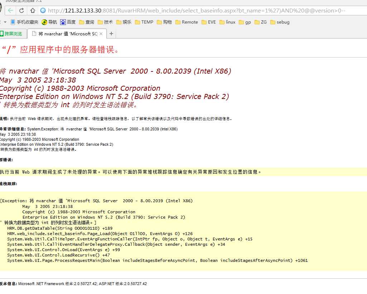This screenshot has width=367, height=294.
Task: Open the 导航 bookmark
Action: tap(49, 22)
